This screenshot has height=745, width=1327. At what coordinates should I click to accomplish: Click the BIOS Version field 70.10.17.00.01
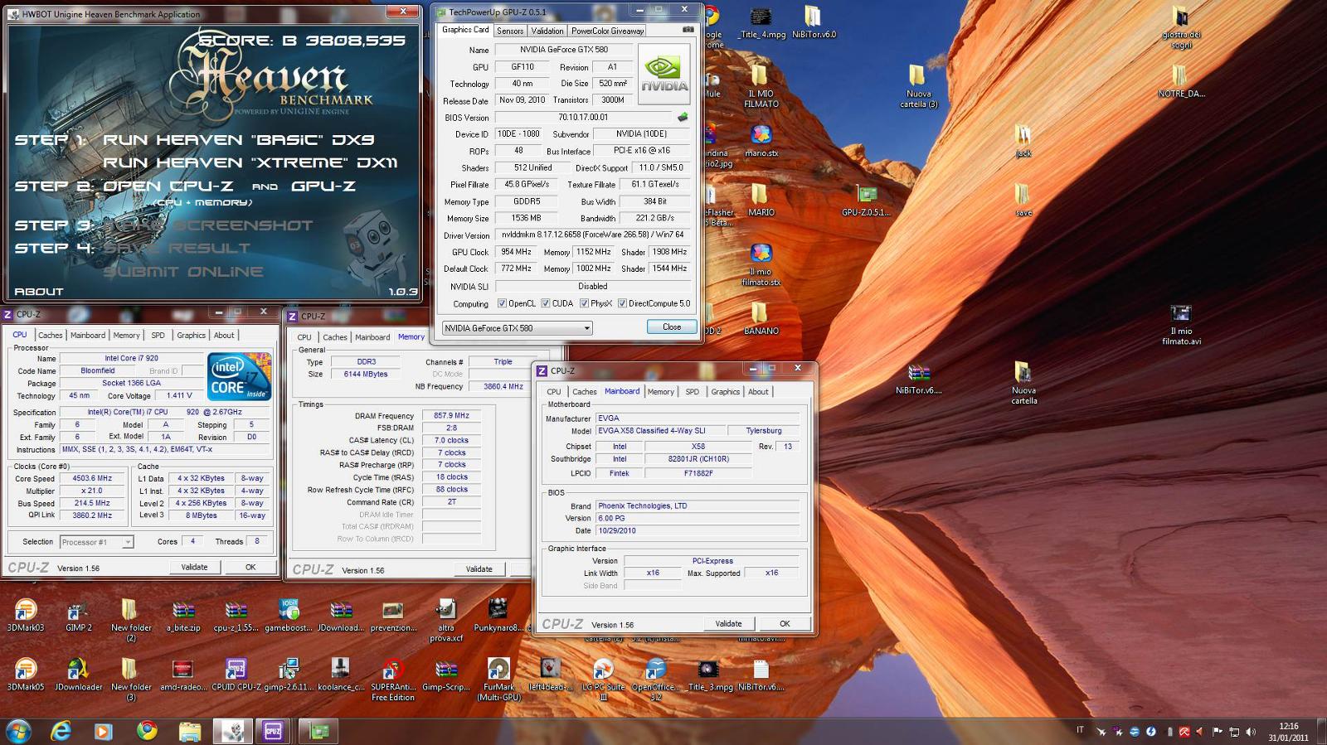tap(583, 117)
